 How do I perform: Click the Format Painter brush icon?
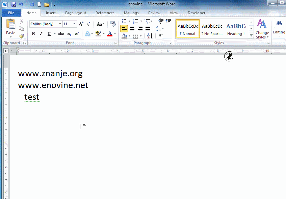[x=22, y=36]
